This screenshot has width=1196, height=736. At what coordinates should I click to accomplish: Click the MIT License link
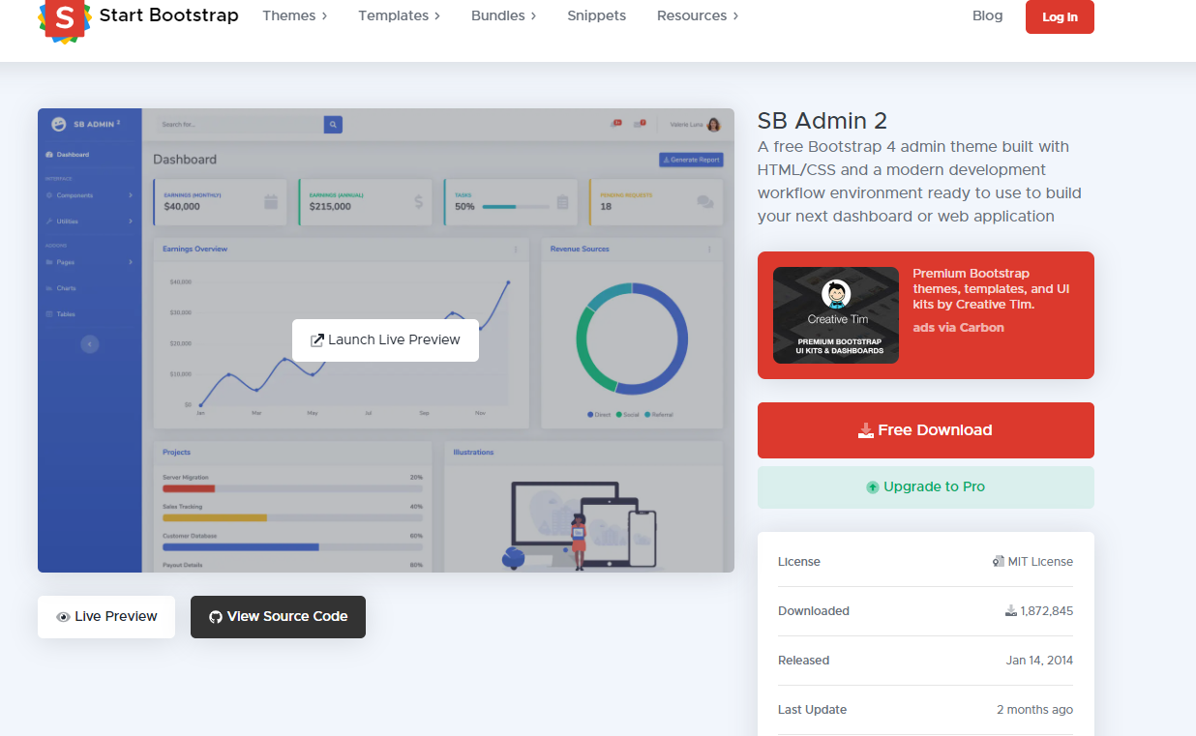(x=1032, y=562)
